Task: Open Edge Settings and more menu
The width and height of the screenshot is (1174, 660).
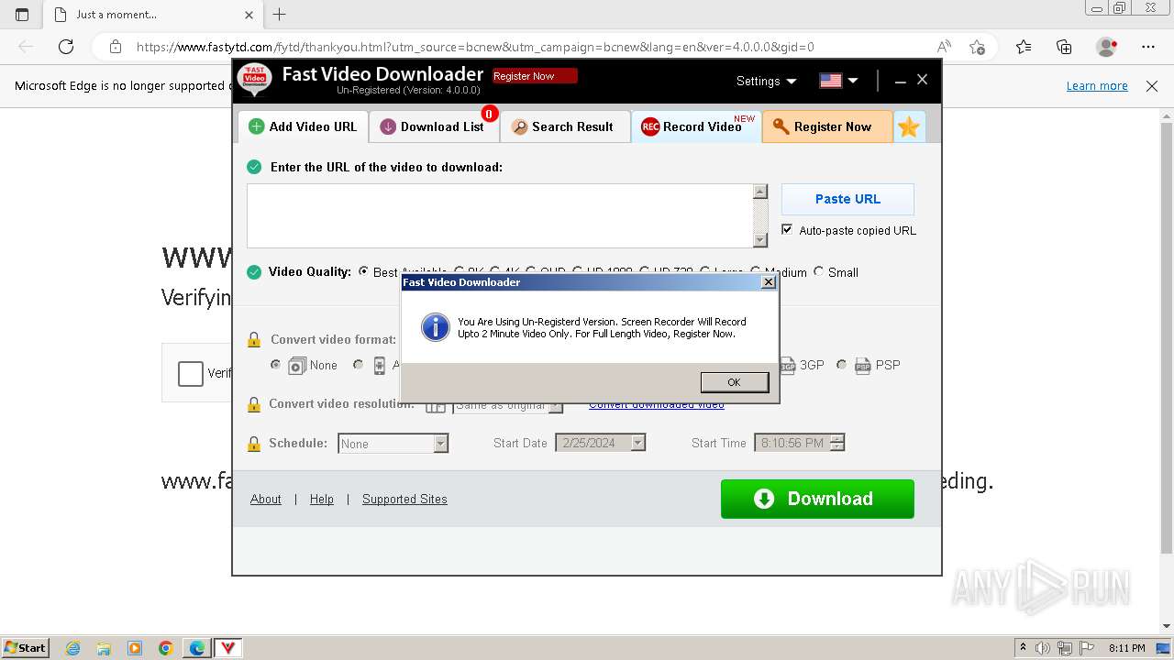Action: (1148, 47)
